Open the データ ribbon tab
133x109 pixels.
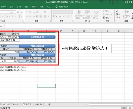tap(19, 7)
